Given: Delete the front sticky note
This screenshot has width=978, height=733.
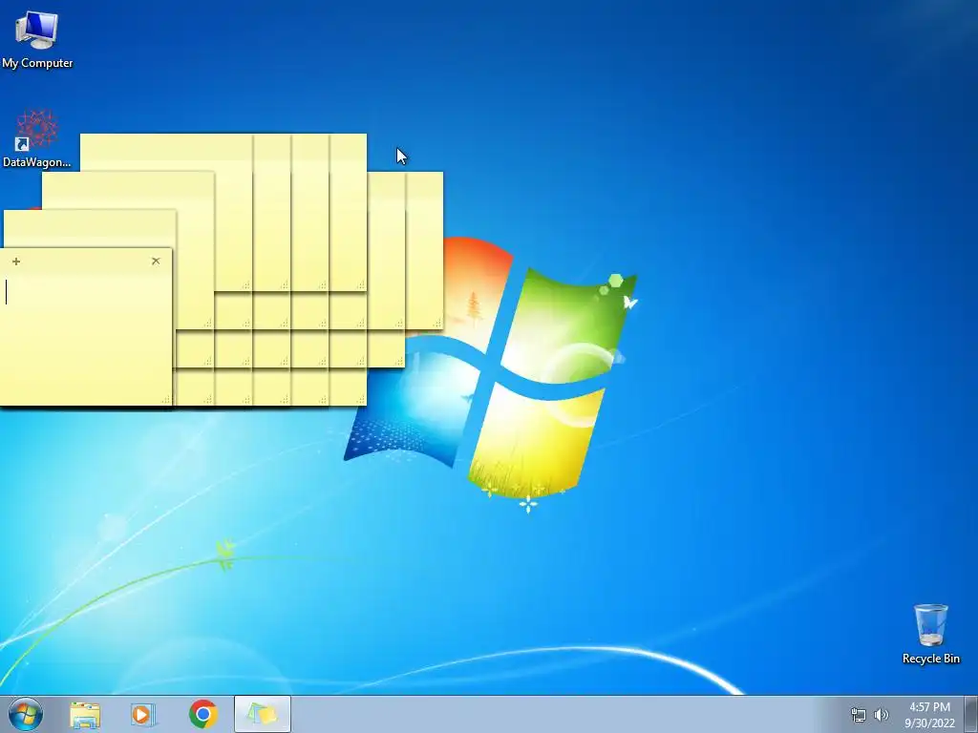Looking at the screenshot, I should (x=156, y=262).
